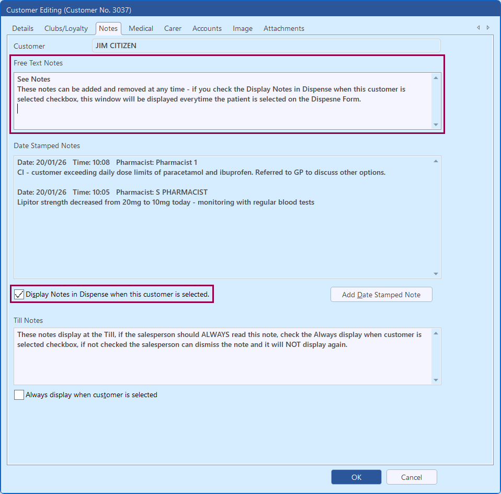
Task: Go to the Medical tab
Action: tap(141, 28)
